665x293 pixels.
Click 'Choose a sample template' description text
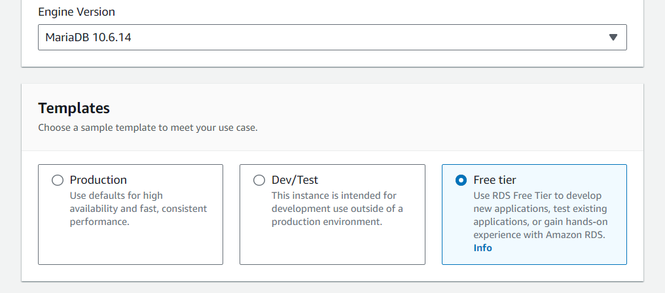(147, 128)
